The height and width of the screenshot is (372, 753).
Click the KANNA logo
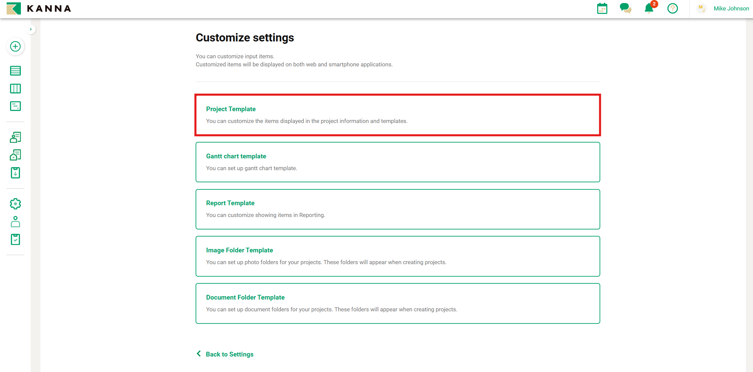[39, 8]
